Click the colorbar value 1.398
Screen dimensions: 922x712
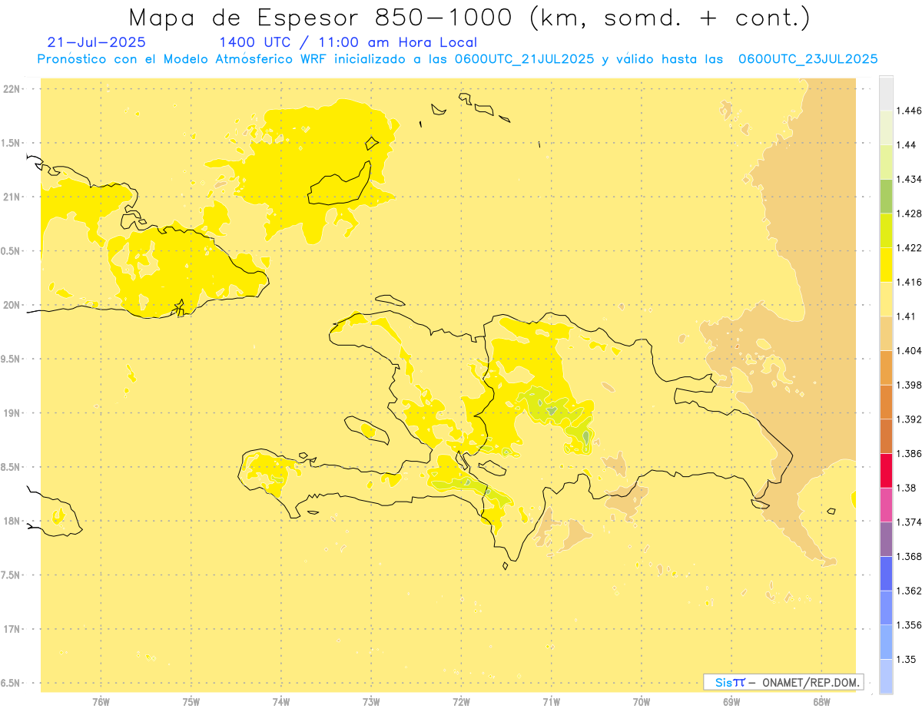coord(909,385)
